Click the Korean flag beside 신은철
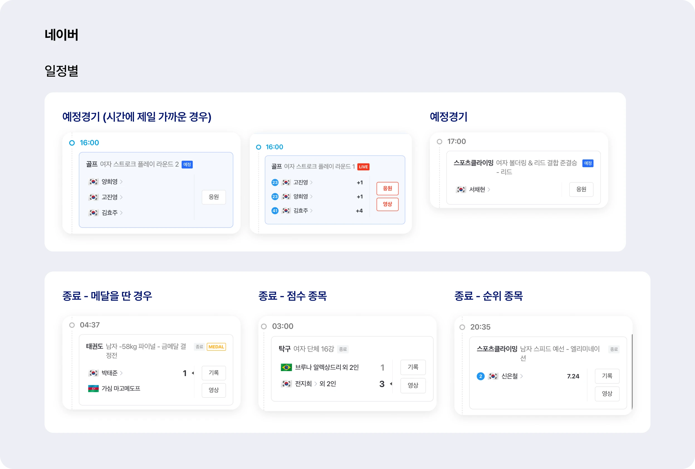The height and width of the screenshot is (469, 695). coord(493,376)
